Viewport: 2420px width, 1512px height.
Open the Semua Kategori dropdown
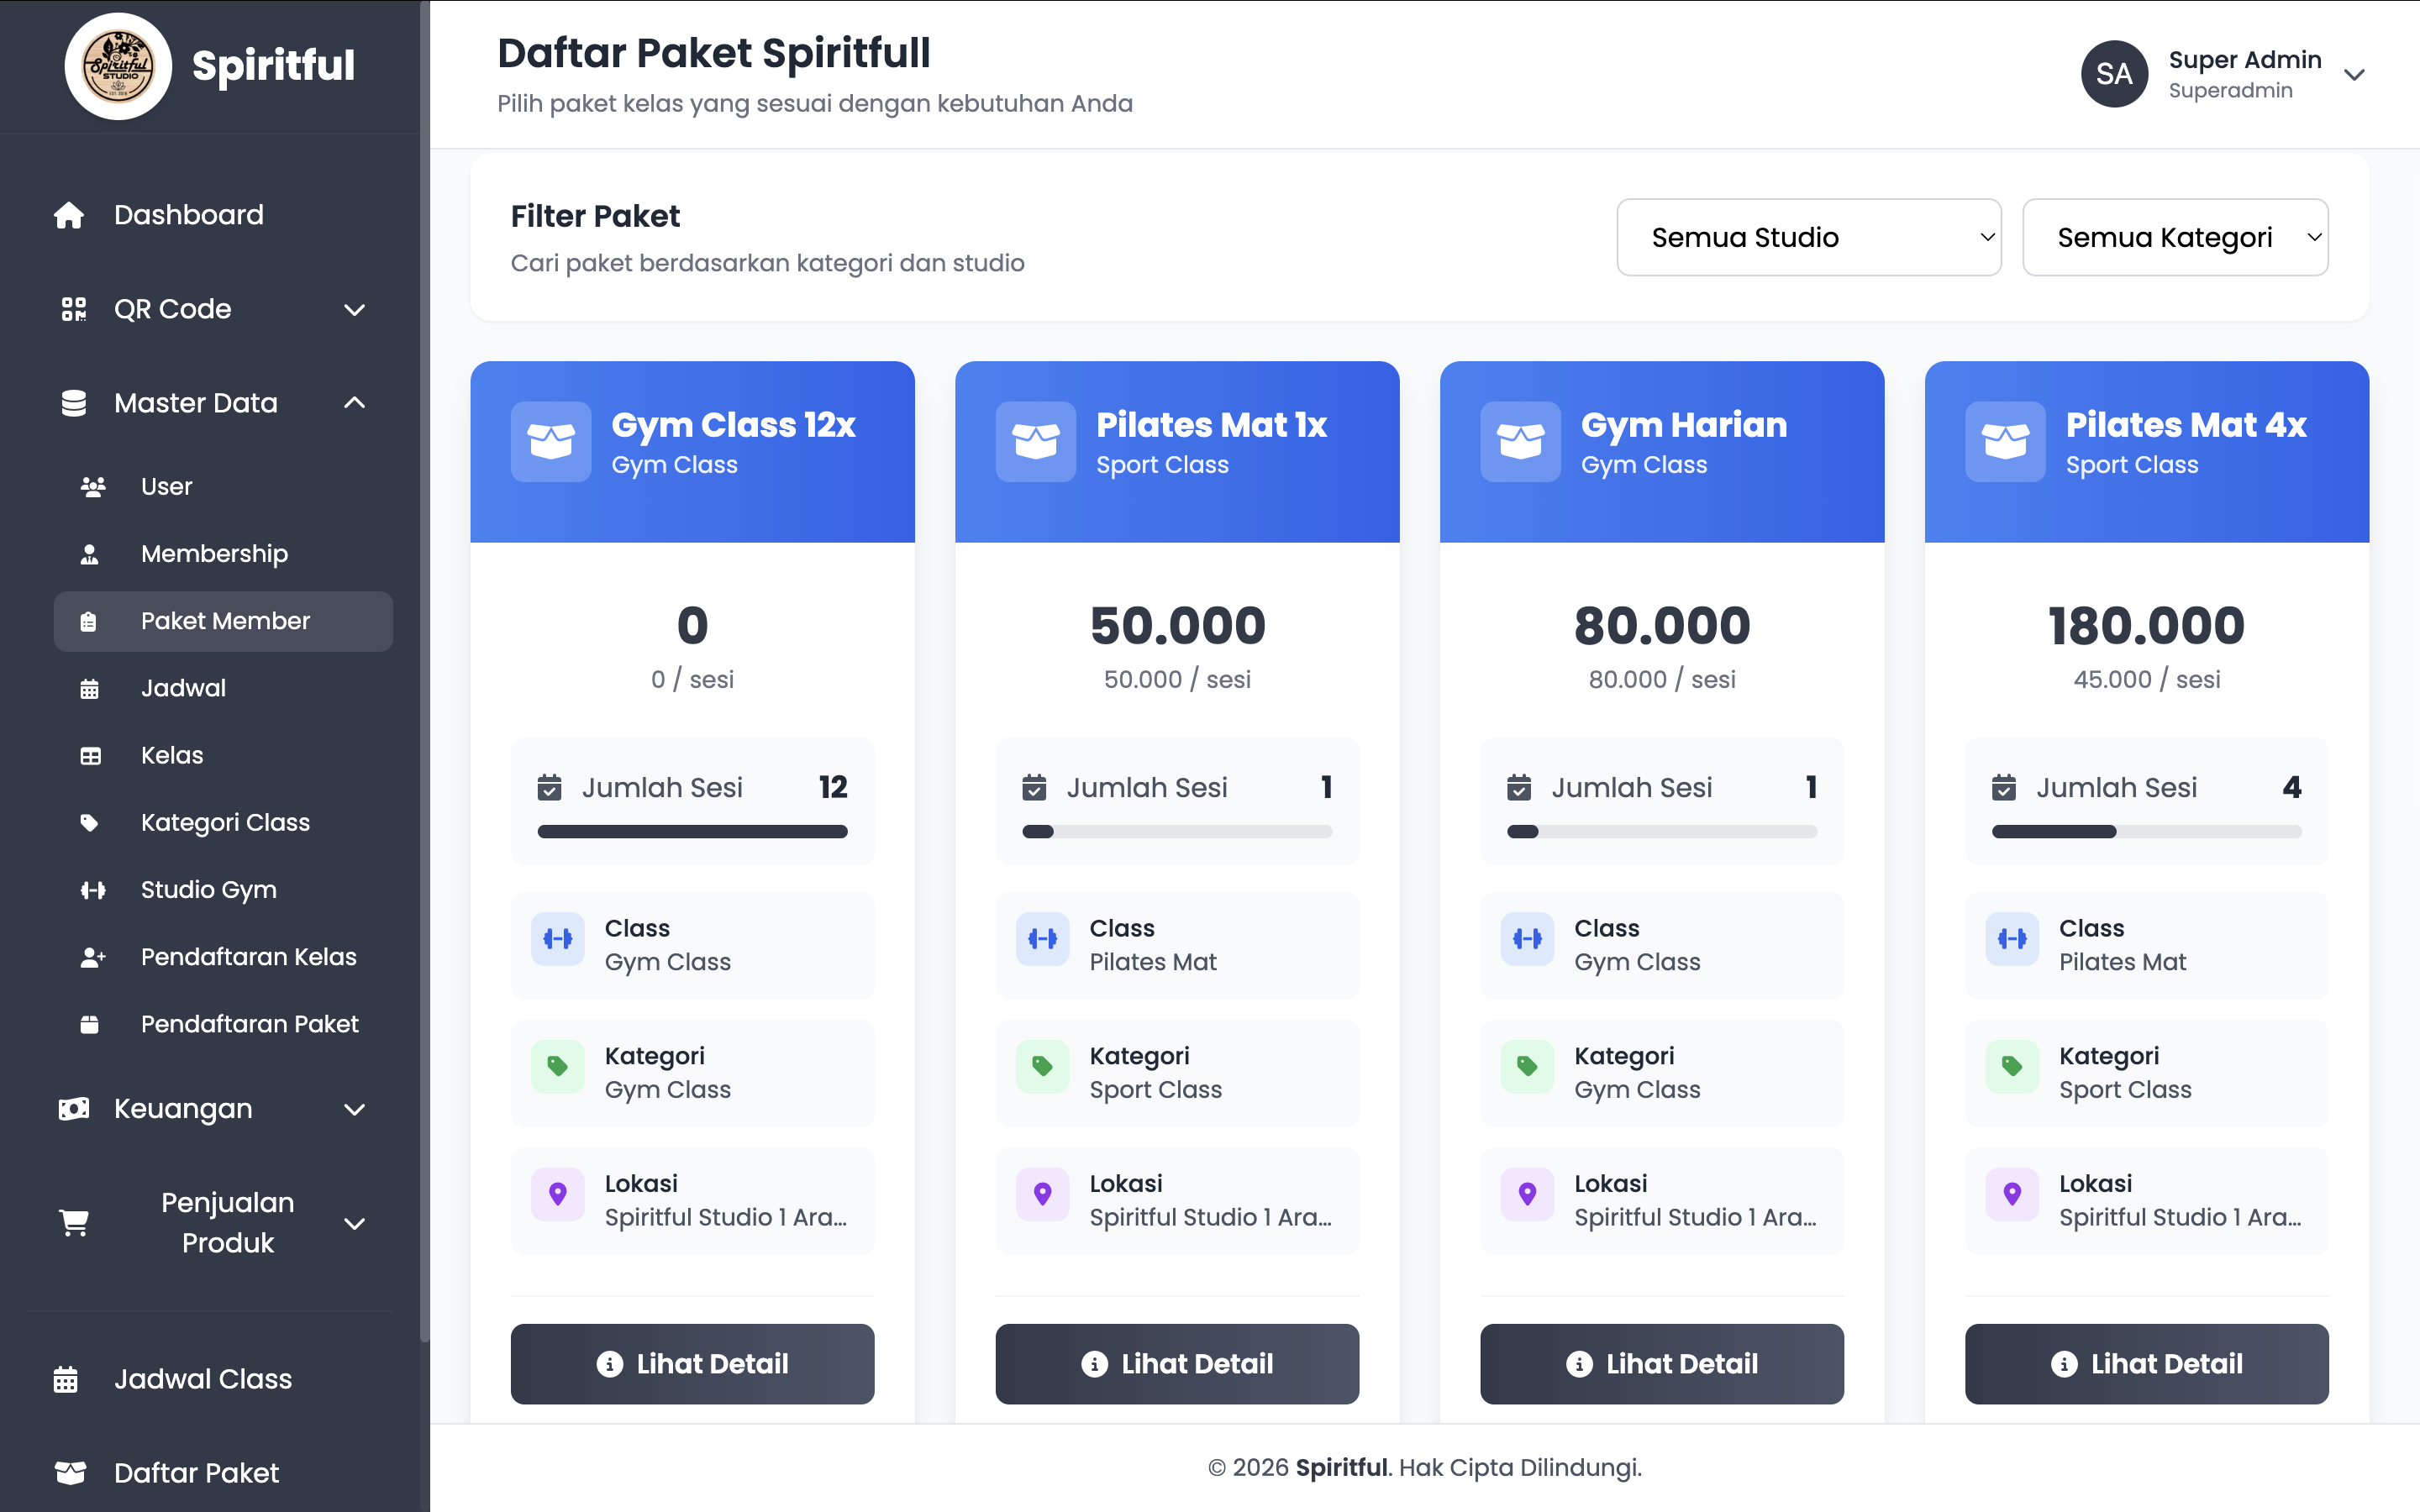(2174, 237)
